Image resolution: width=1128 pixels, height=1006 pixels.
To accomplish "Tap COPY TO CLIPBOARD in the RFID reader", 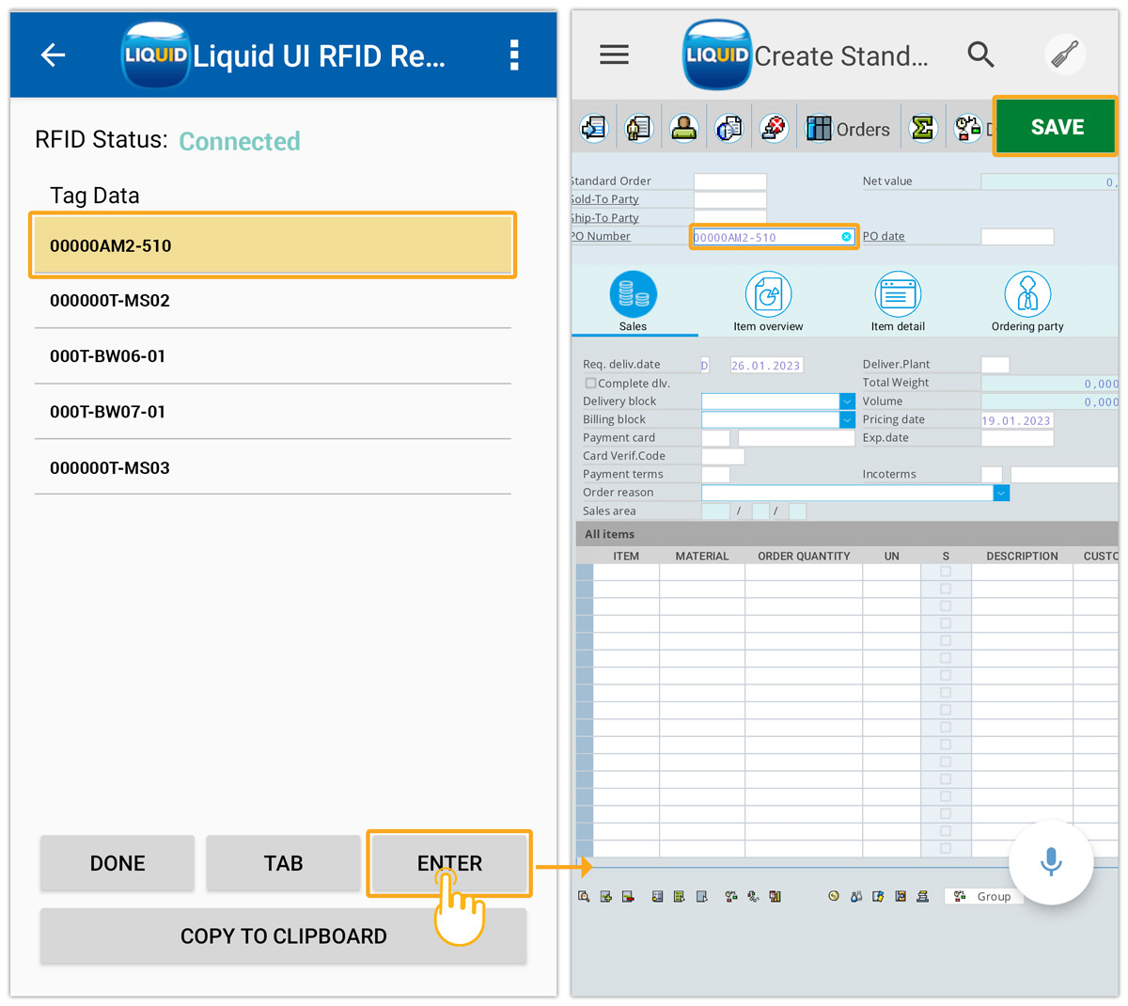I will click(x=283, y=935).
